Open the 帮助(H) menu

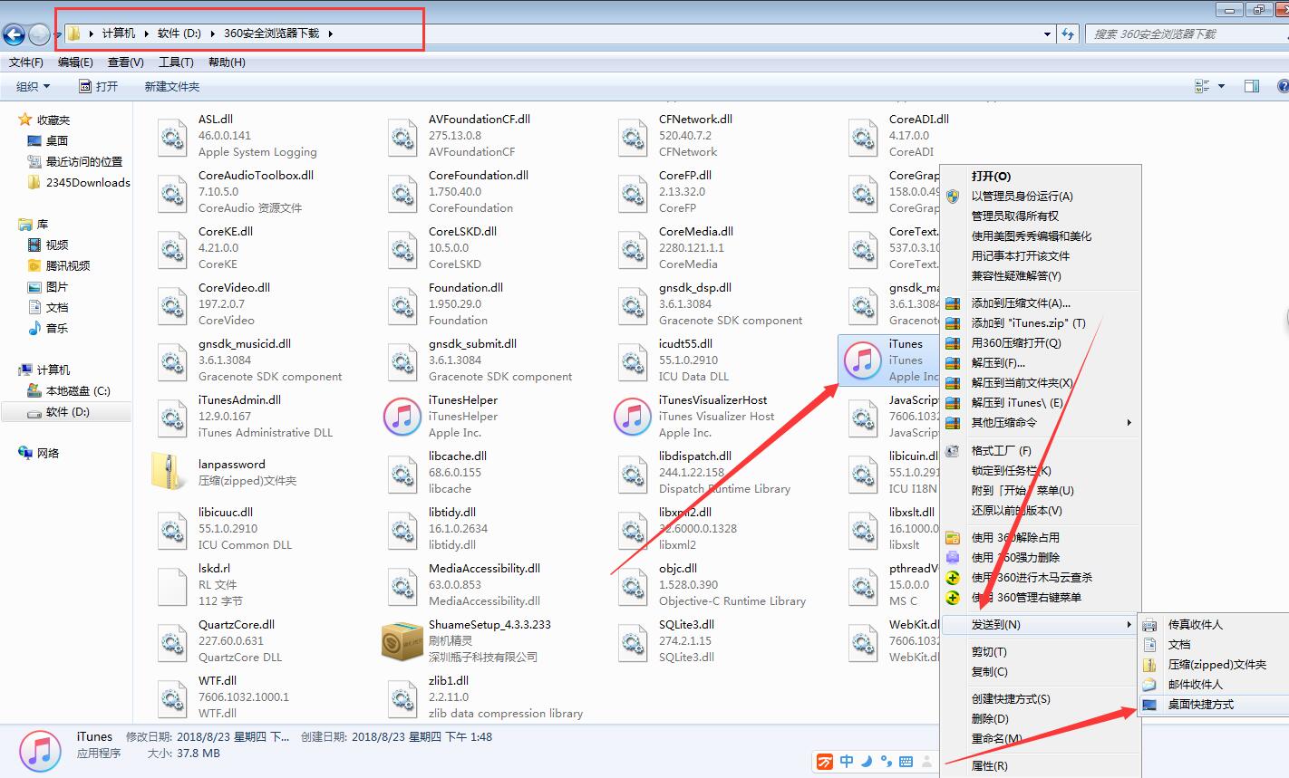click(x=227, y=62)
